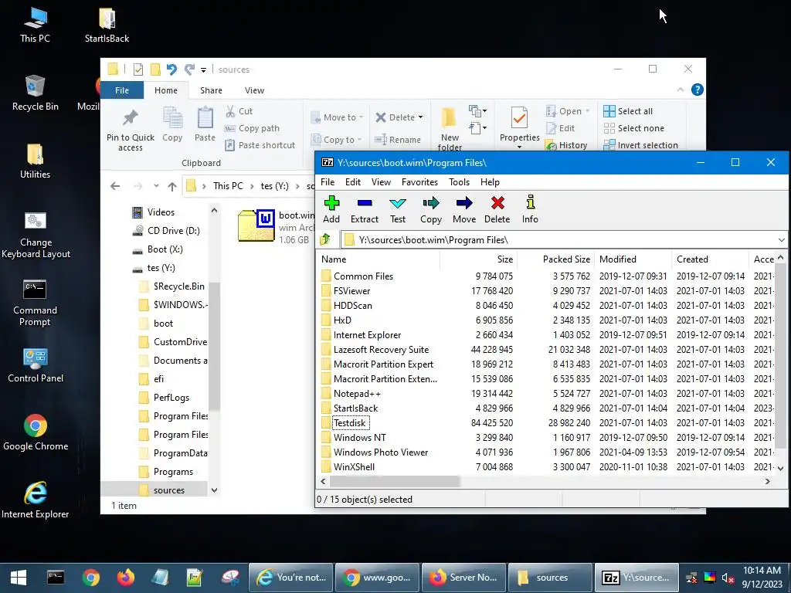Click Rename in the Explorer ribbon
The width and height of the screenshot is (791, 593).
pyautogui.click(x=398, y=140)
